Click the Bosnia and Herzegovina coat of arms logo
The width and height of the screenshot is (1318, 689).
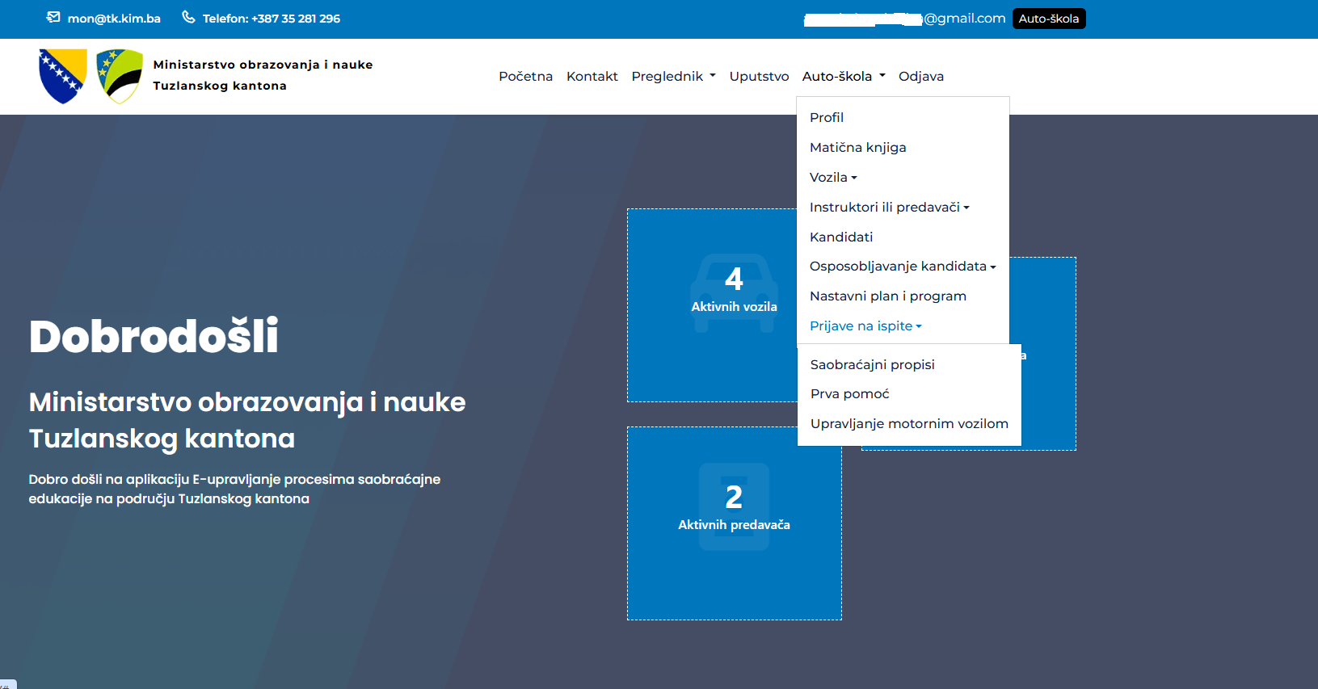click(x=63, y=76)
